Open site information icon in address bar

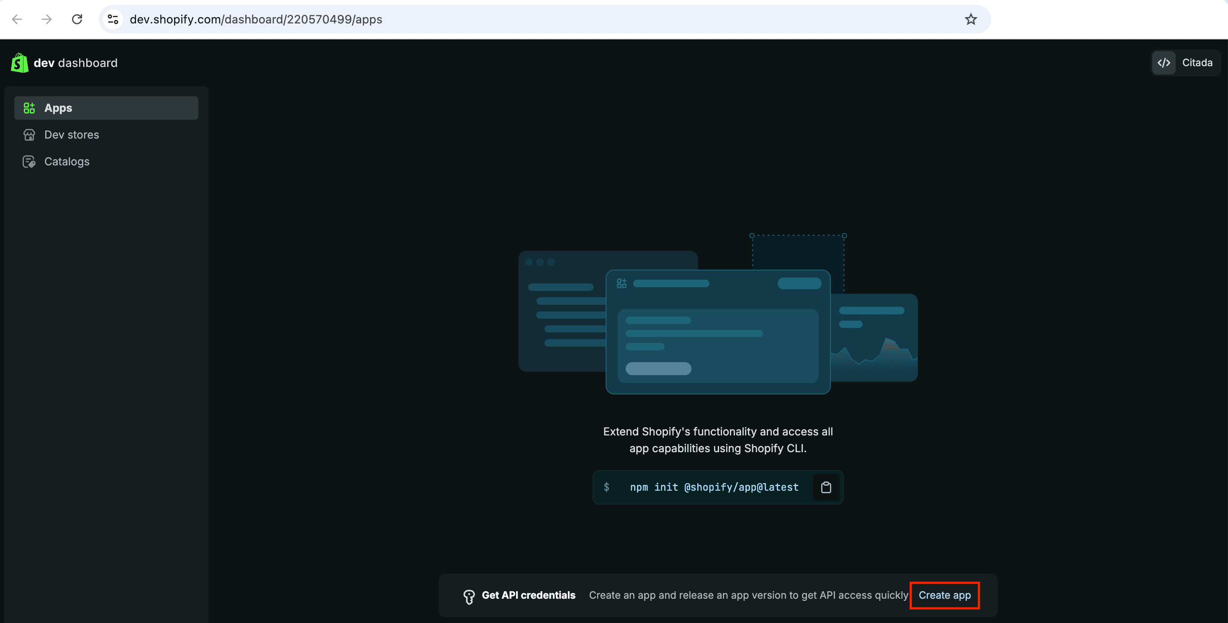113,19
